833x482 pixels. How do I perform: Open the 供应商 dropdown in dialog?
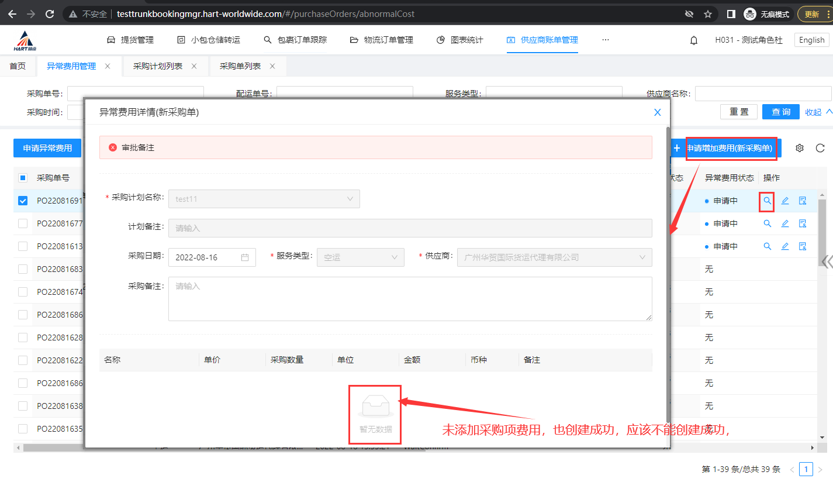(554, 257)
